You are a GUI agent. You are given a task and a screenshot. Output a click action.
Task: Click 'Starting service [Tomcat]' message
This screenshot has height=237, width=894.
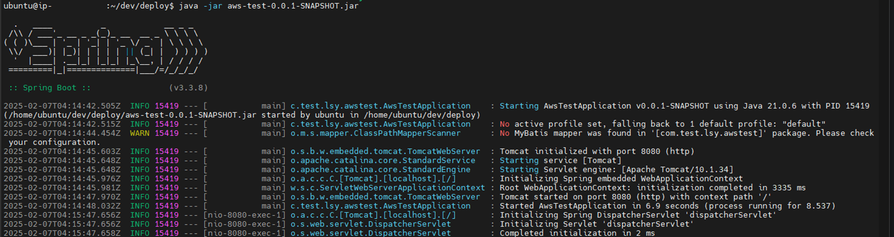(x=561, y=161)
